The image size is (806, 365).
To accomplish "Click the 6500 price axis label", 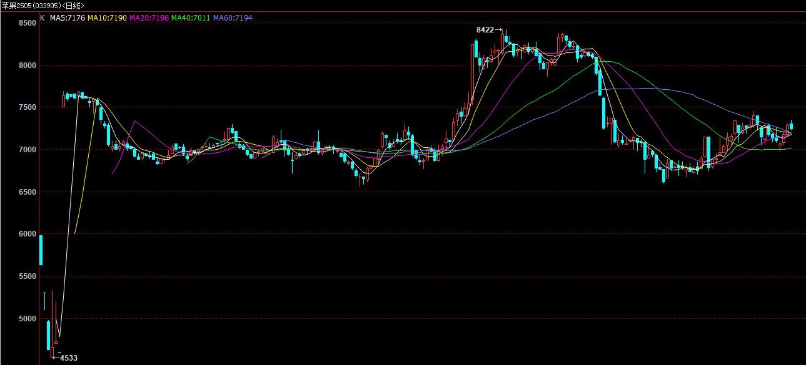I will click(28, 192).
